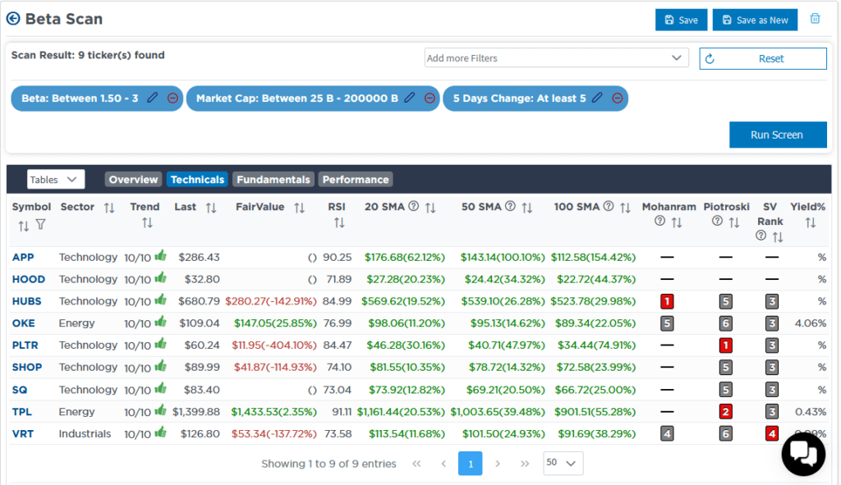841x485 pixels.
Task: Show 20 SMA help tooltip icon
Action: [x=413, y=206]
